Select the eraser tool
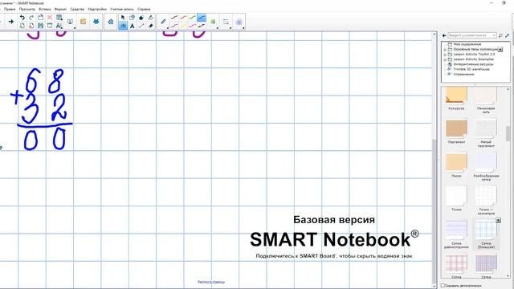Screen dimensions: 514x289 point(150,26)
